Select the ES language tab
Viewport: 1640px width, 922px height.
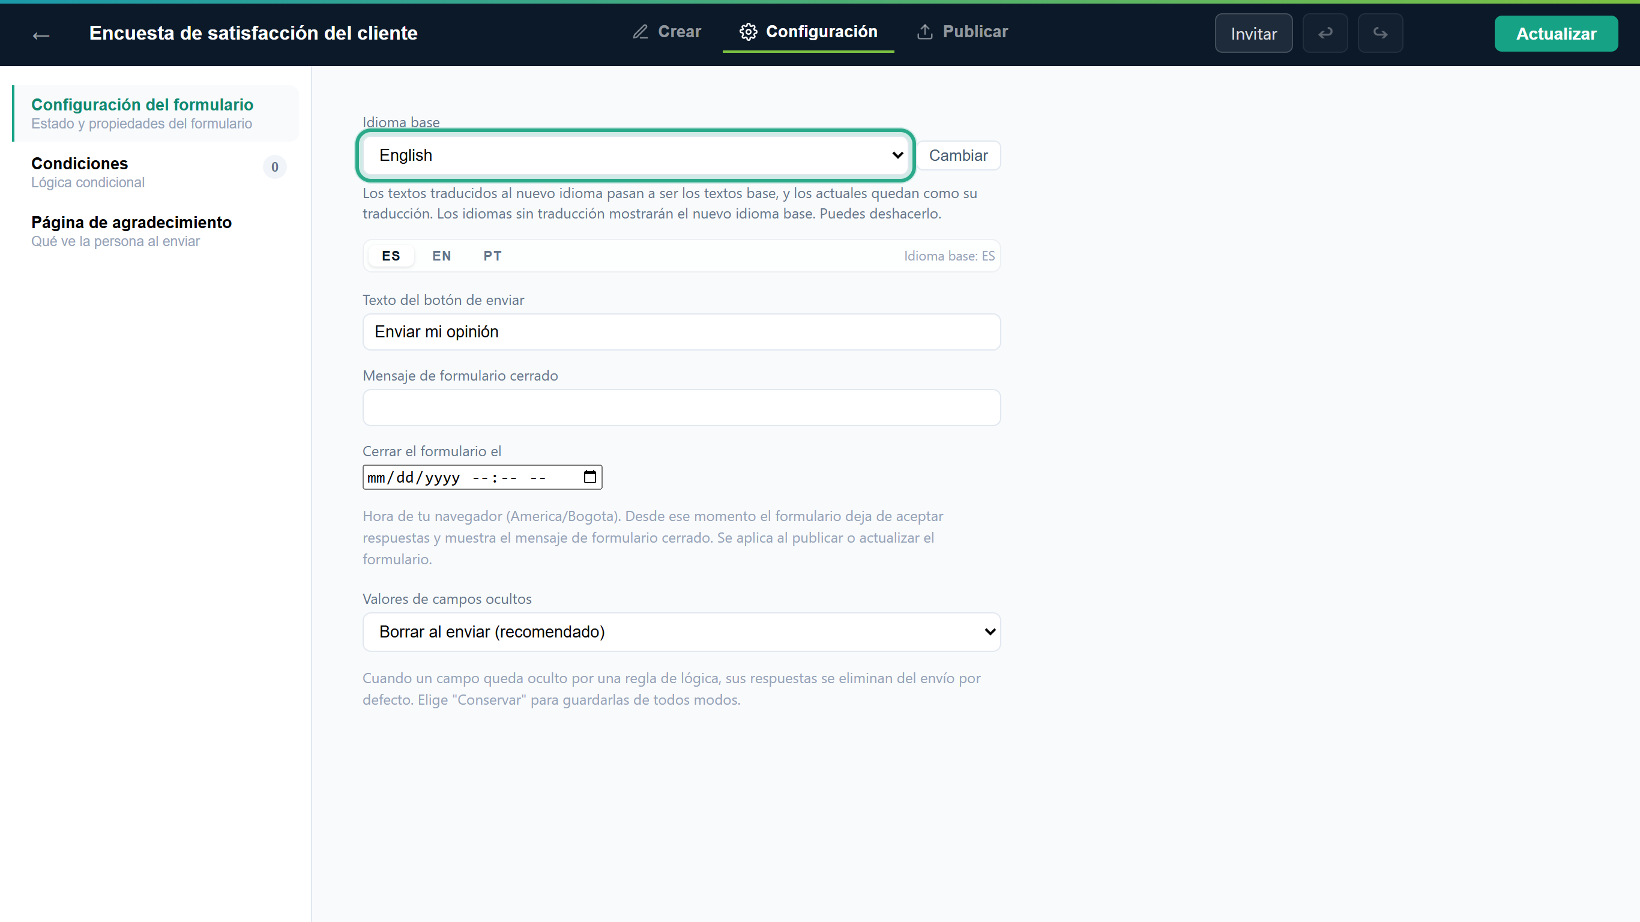coord(391,256)
